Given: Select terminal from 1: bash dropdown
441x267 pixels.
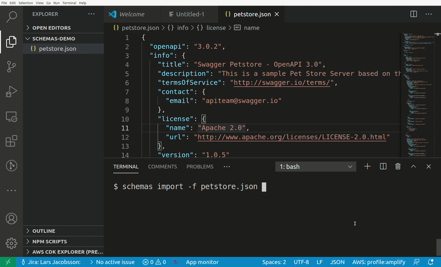Looking at the screenshot, I should pos(315,167).
